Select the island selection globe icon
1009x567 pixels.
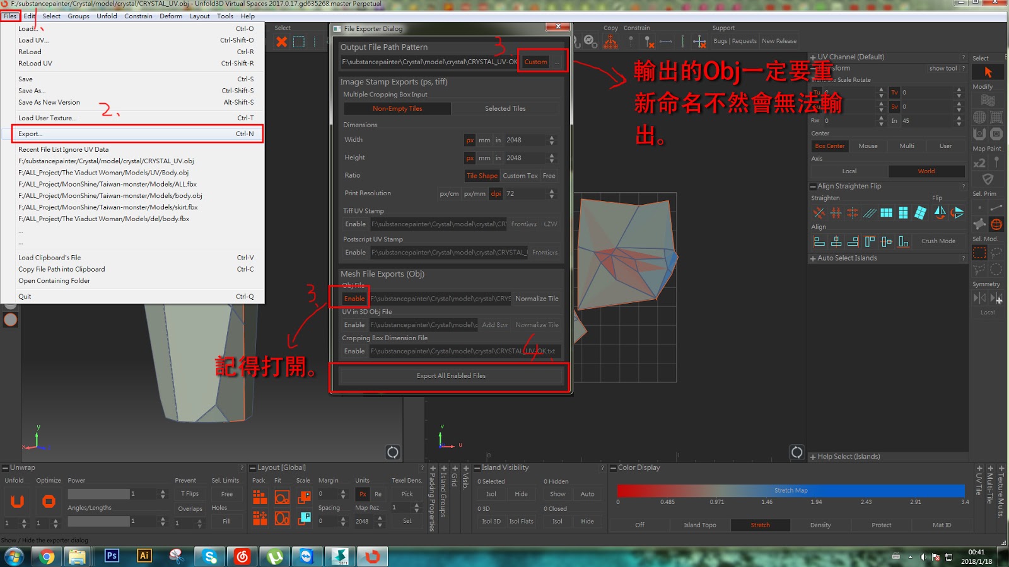996,224
